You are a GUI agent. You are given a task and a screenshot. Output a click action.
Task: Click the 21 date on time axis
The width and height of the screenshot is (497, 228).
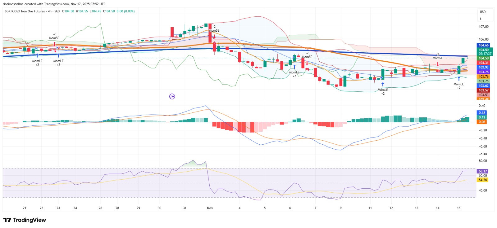(25, 208)
